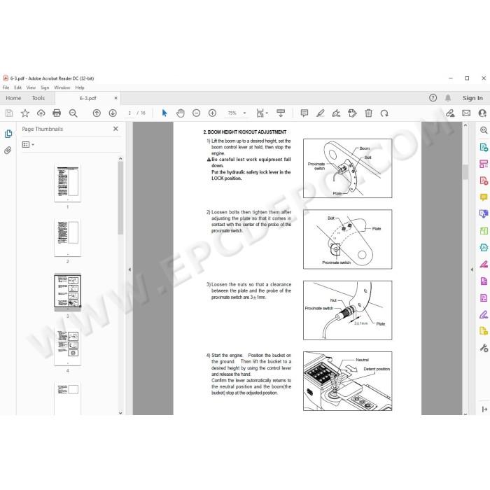This screenshot has height=490, width=490.
Task: Open the Window menu
Action: pyautogui.click(x=62, y=87)
